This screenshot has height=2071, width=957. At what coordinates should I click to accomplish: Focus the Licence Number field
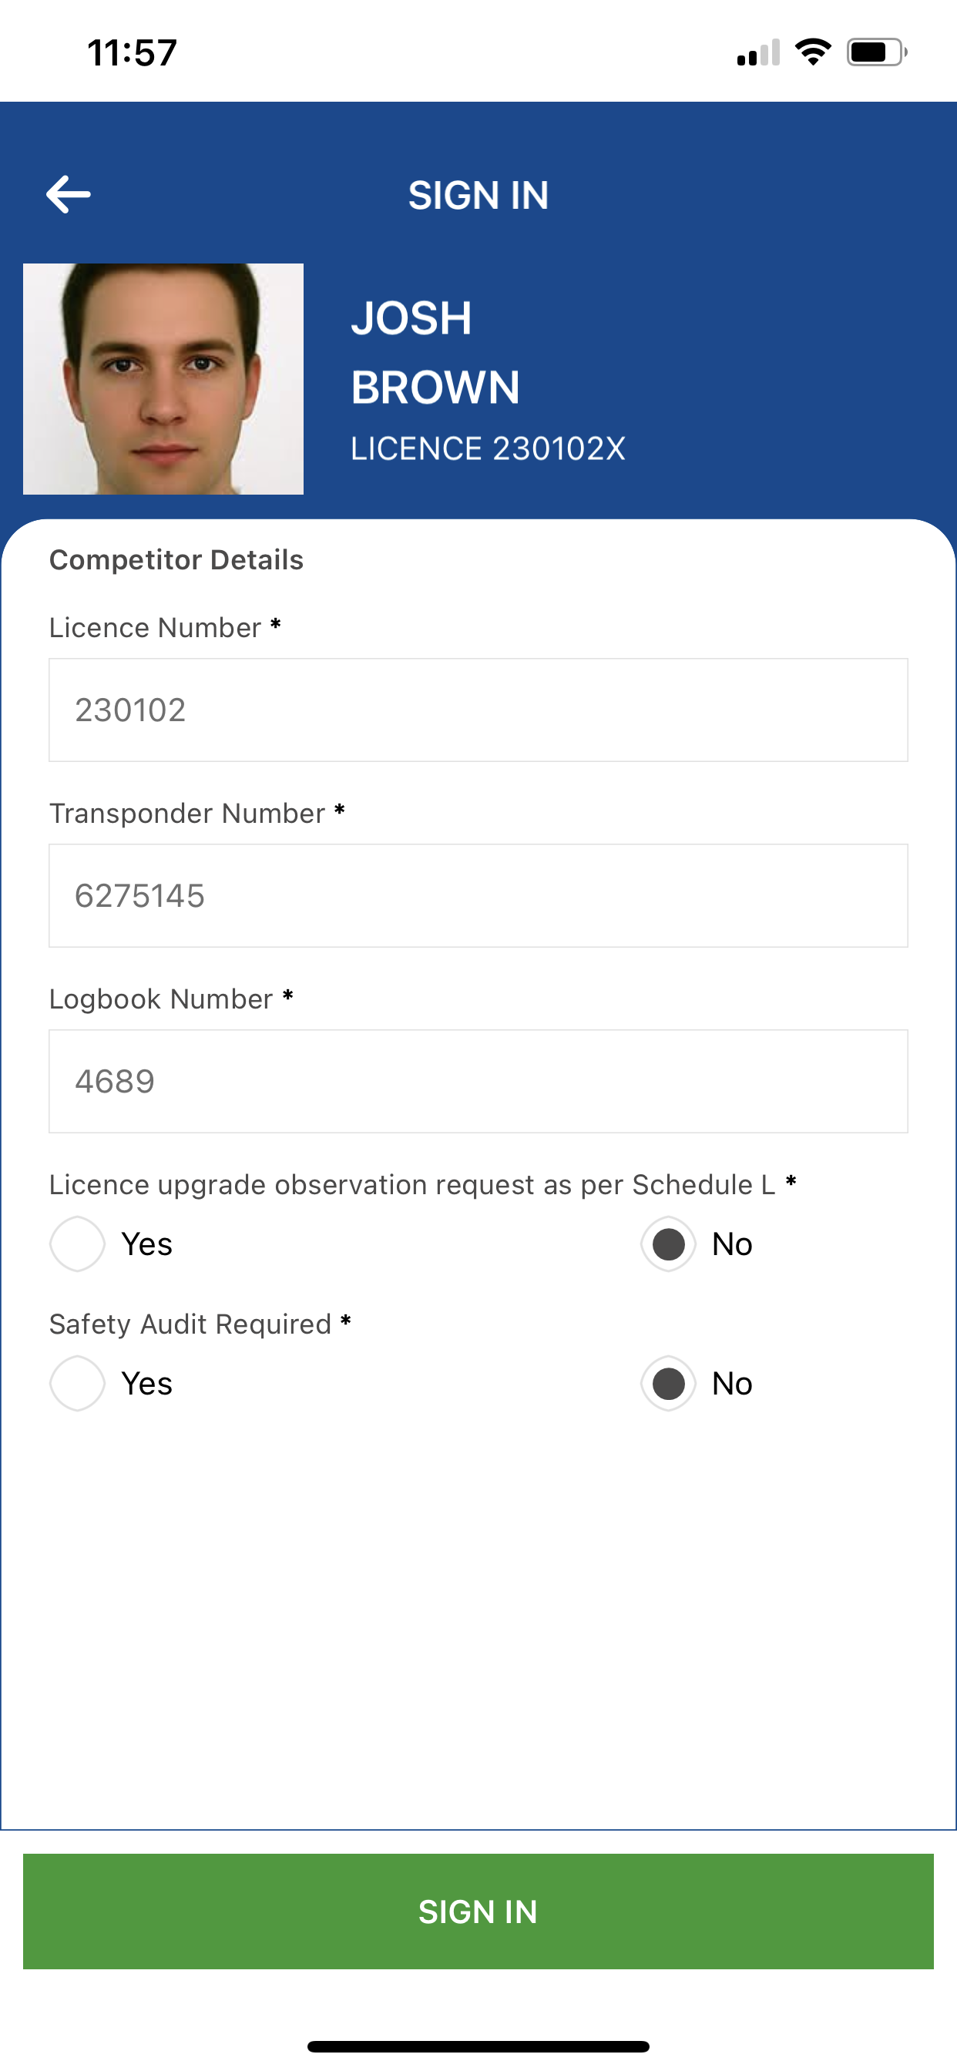click(478, 710)
